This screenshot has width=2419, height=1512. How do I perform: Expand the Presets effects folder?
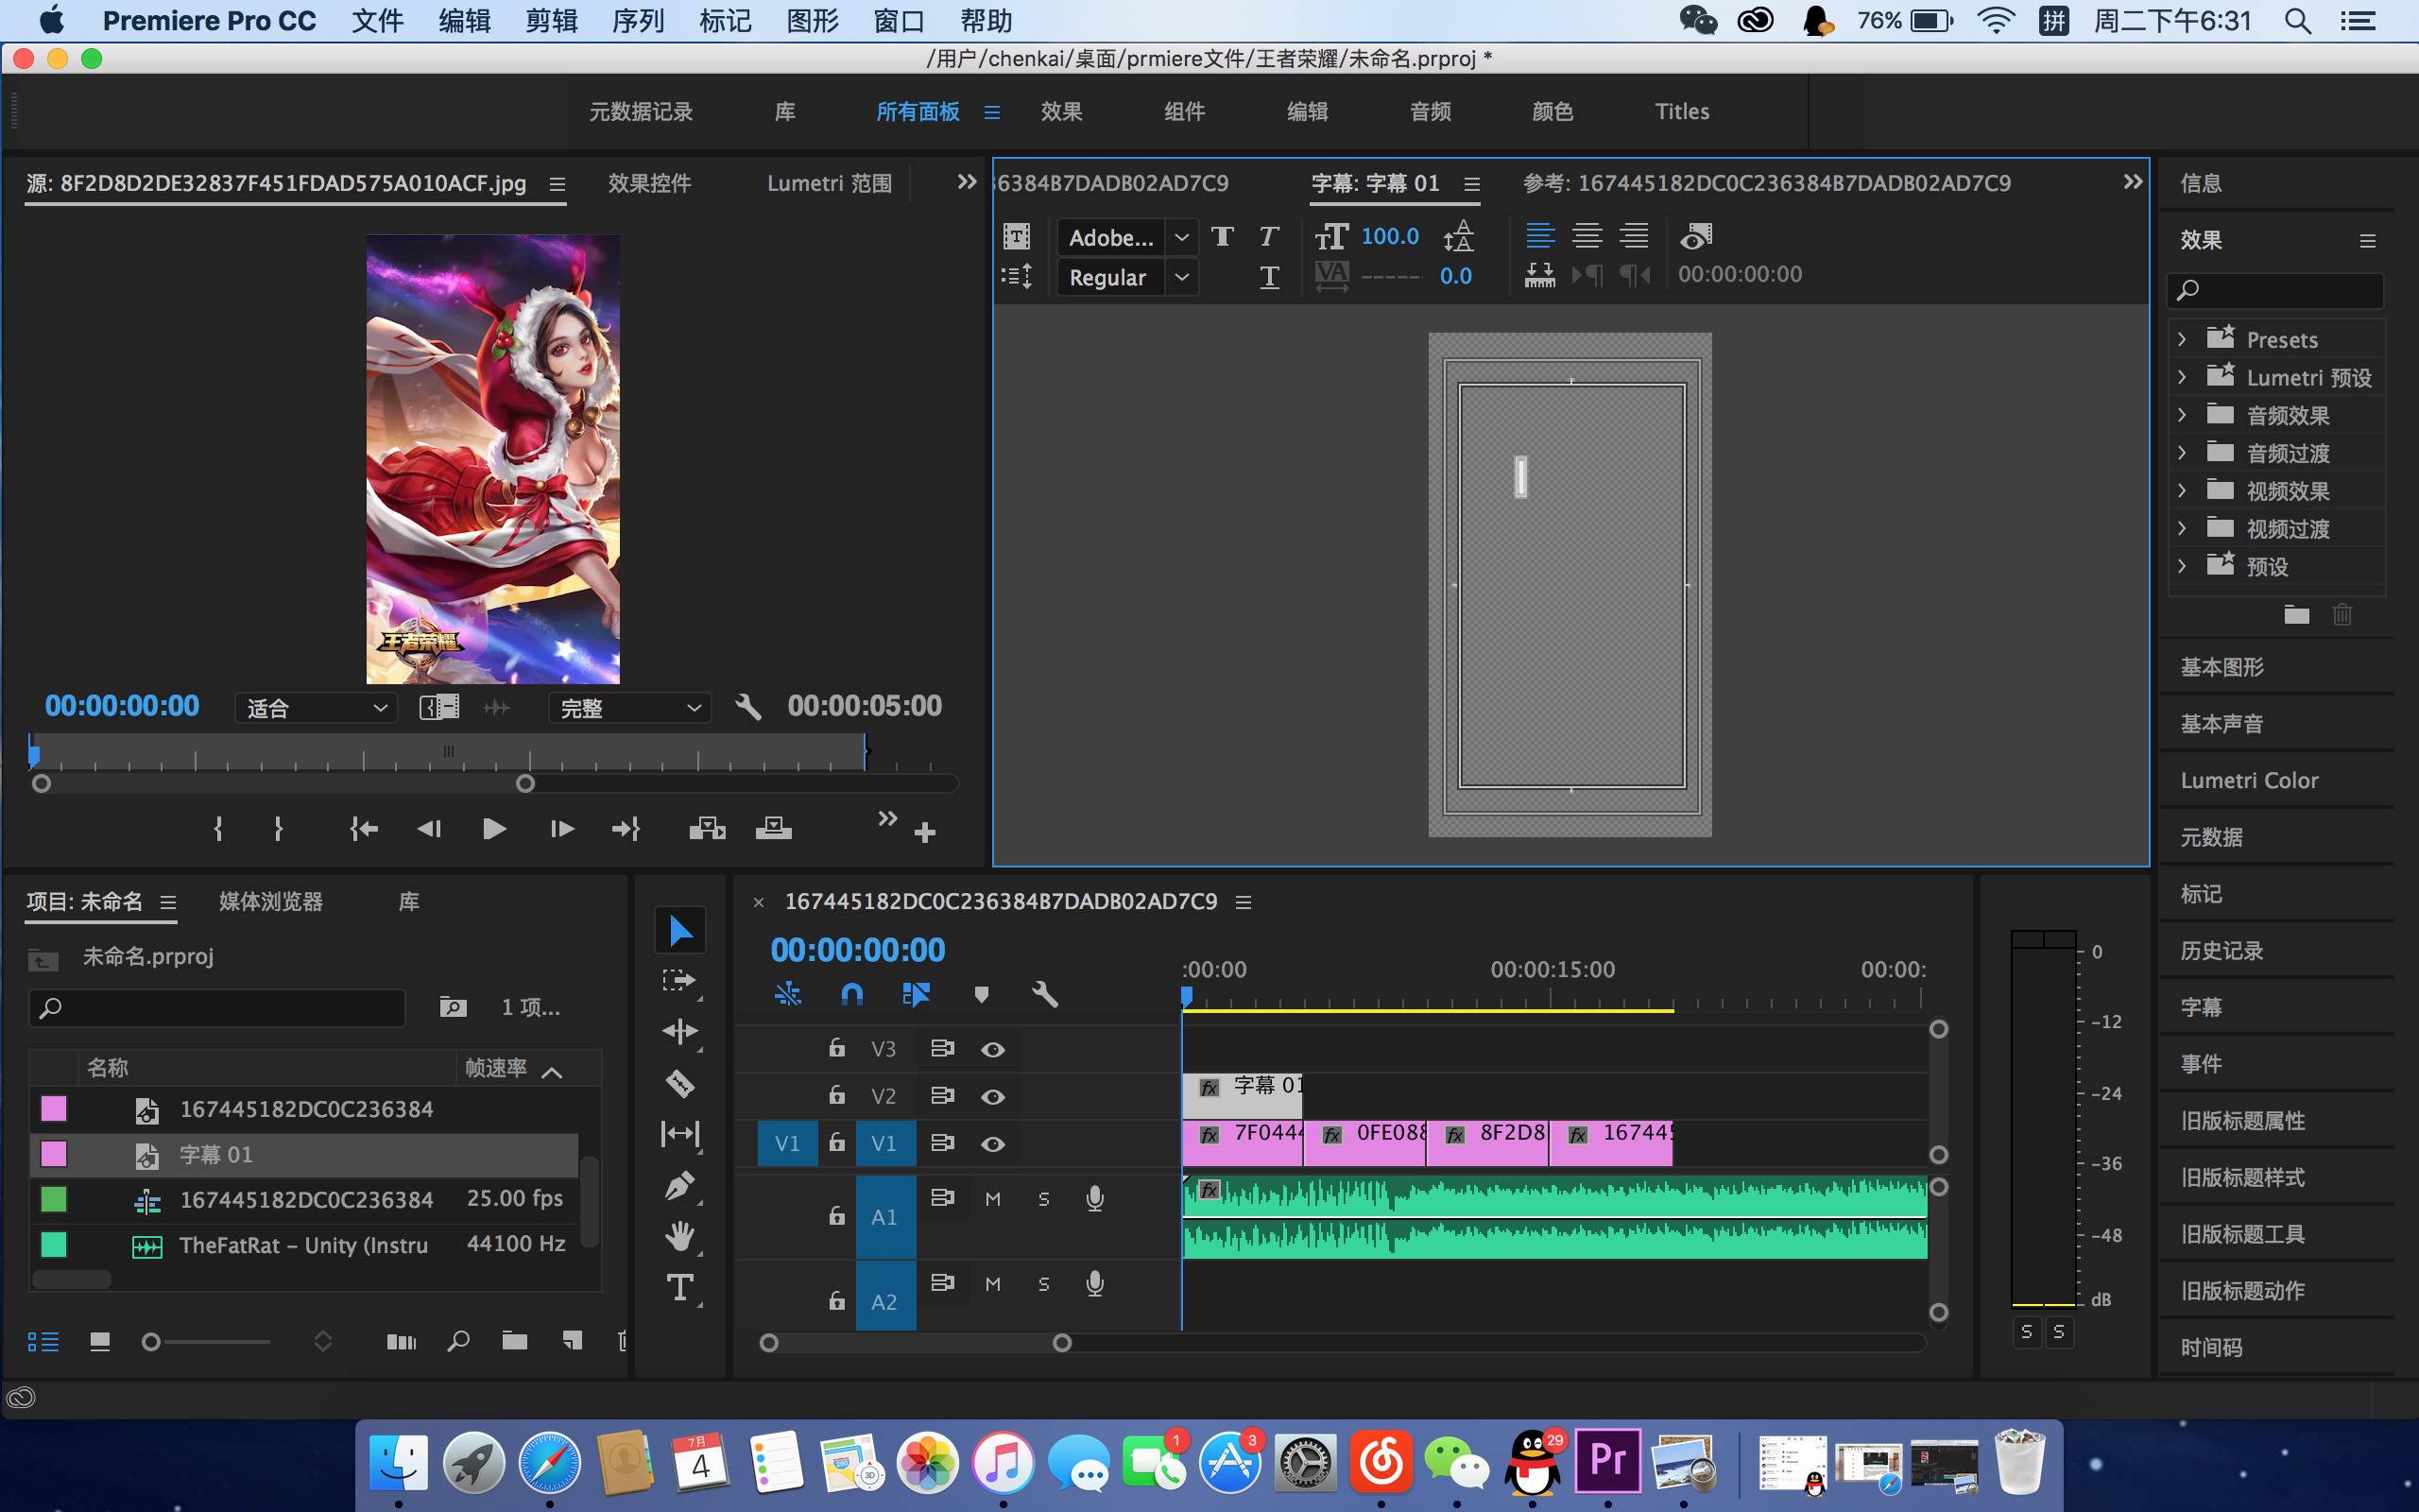click(2182, 339)
